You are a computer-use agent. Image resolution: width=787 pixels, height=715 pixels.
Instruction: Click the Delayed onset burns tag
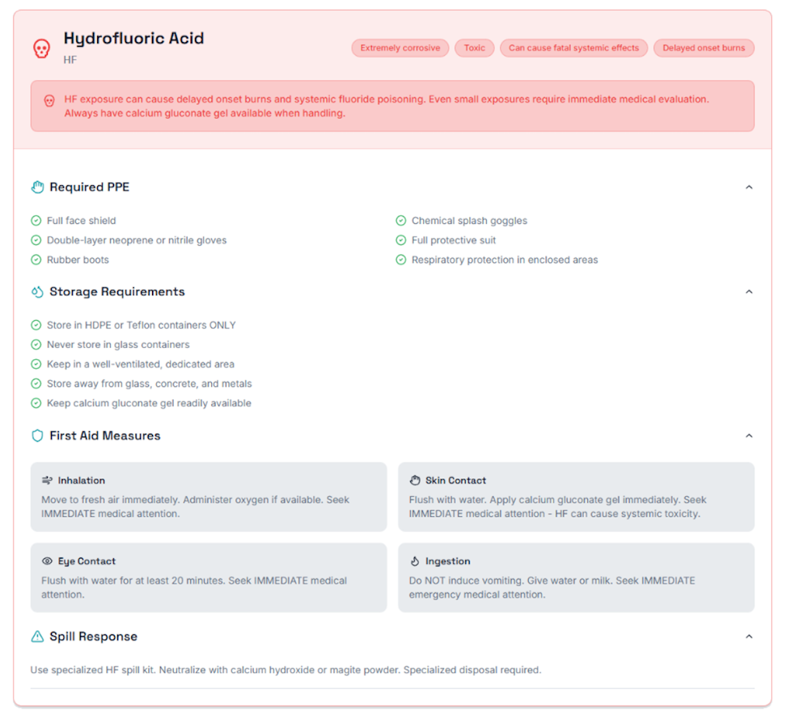coord(704,48)
